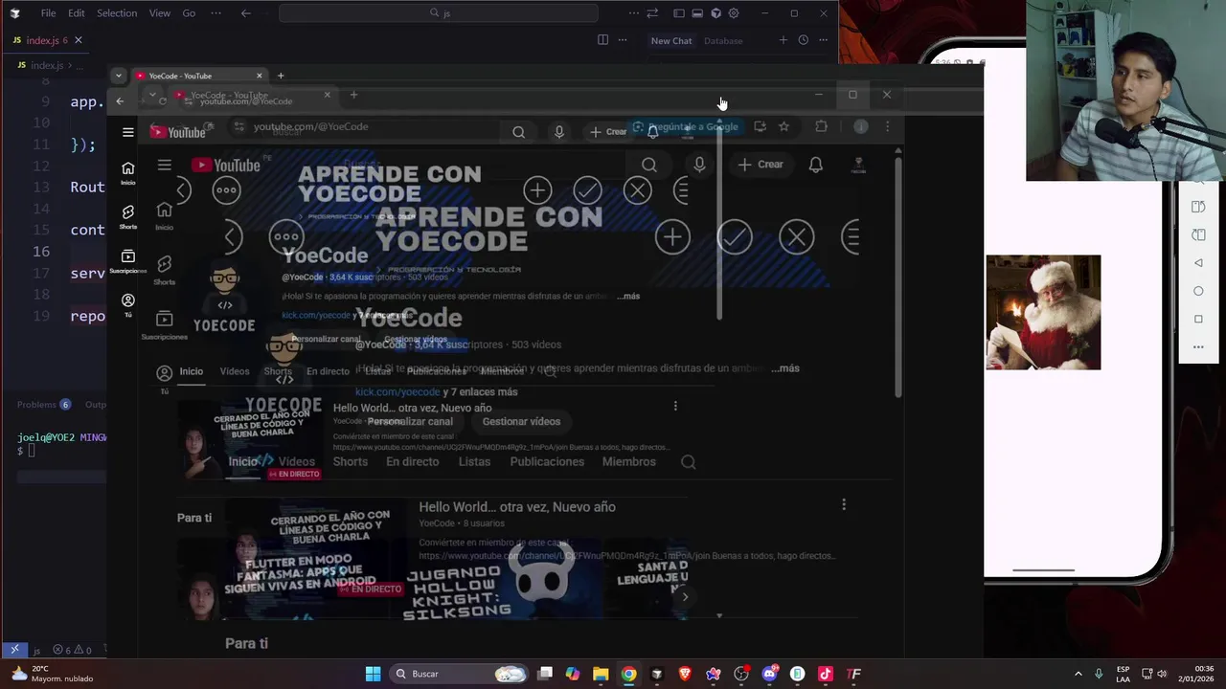Image resolution: width=1226 pixels, height=689 pixels.
Task: Click the browser page vertical scrollbar
Action: [897, 278]
